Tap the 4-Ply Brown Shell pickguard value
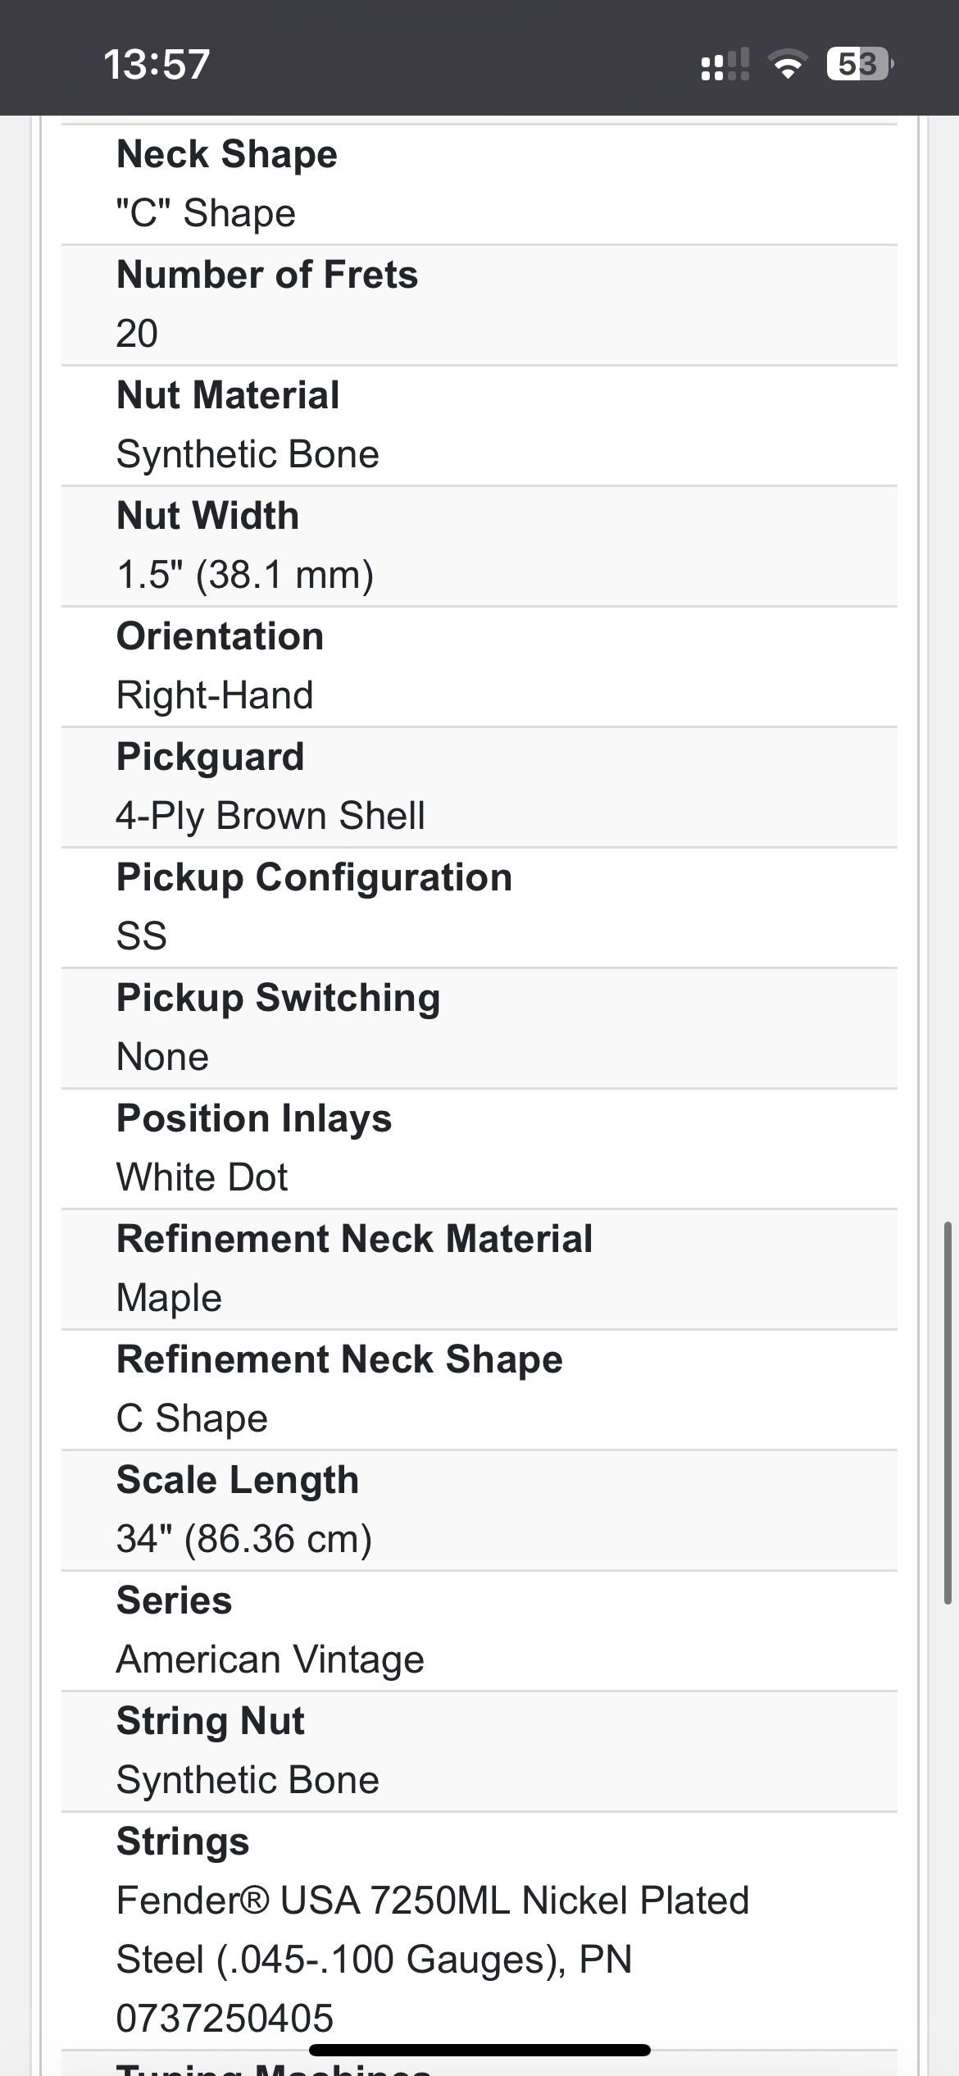Screen dimensions: 959x2076 [270, 816]
